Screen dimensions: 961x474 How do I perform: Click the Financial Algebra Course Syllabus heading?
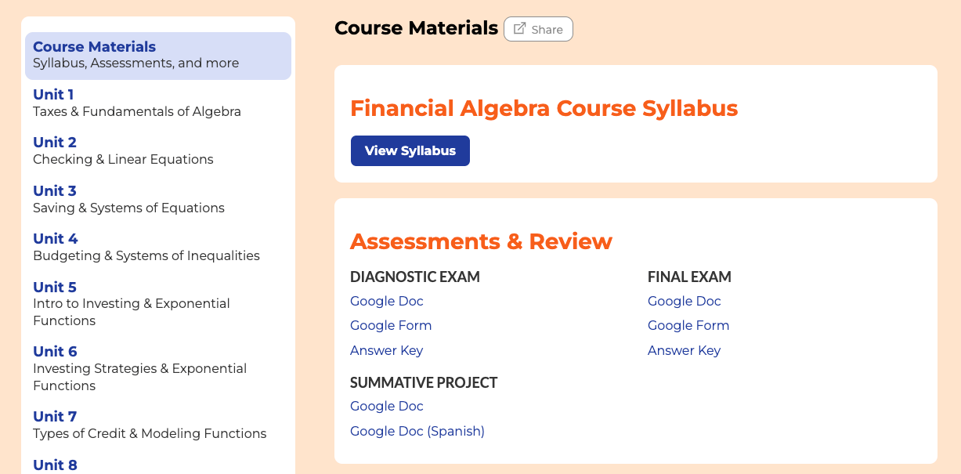(x=544, y=108)
